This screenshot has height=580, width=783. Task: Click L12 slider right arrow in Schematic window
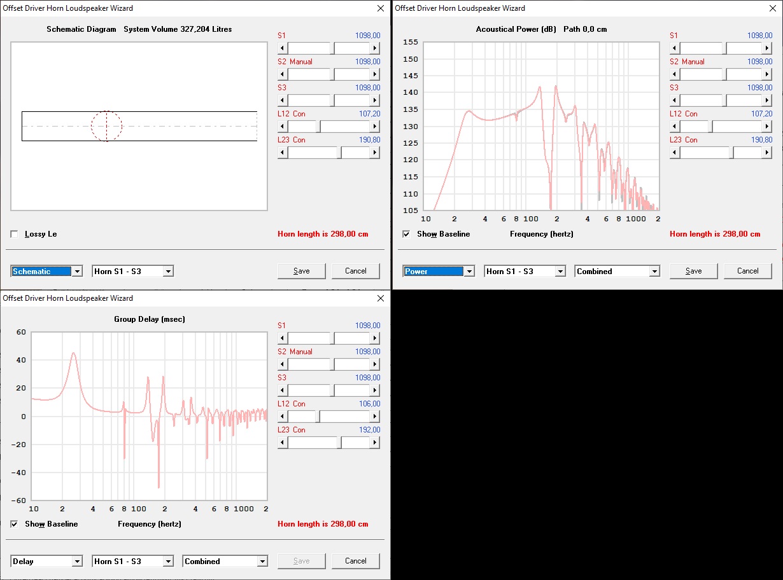pyautogui.click(x=375, y=127)
